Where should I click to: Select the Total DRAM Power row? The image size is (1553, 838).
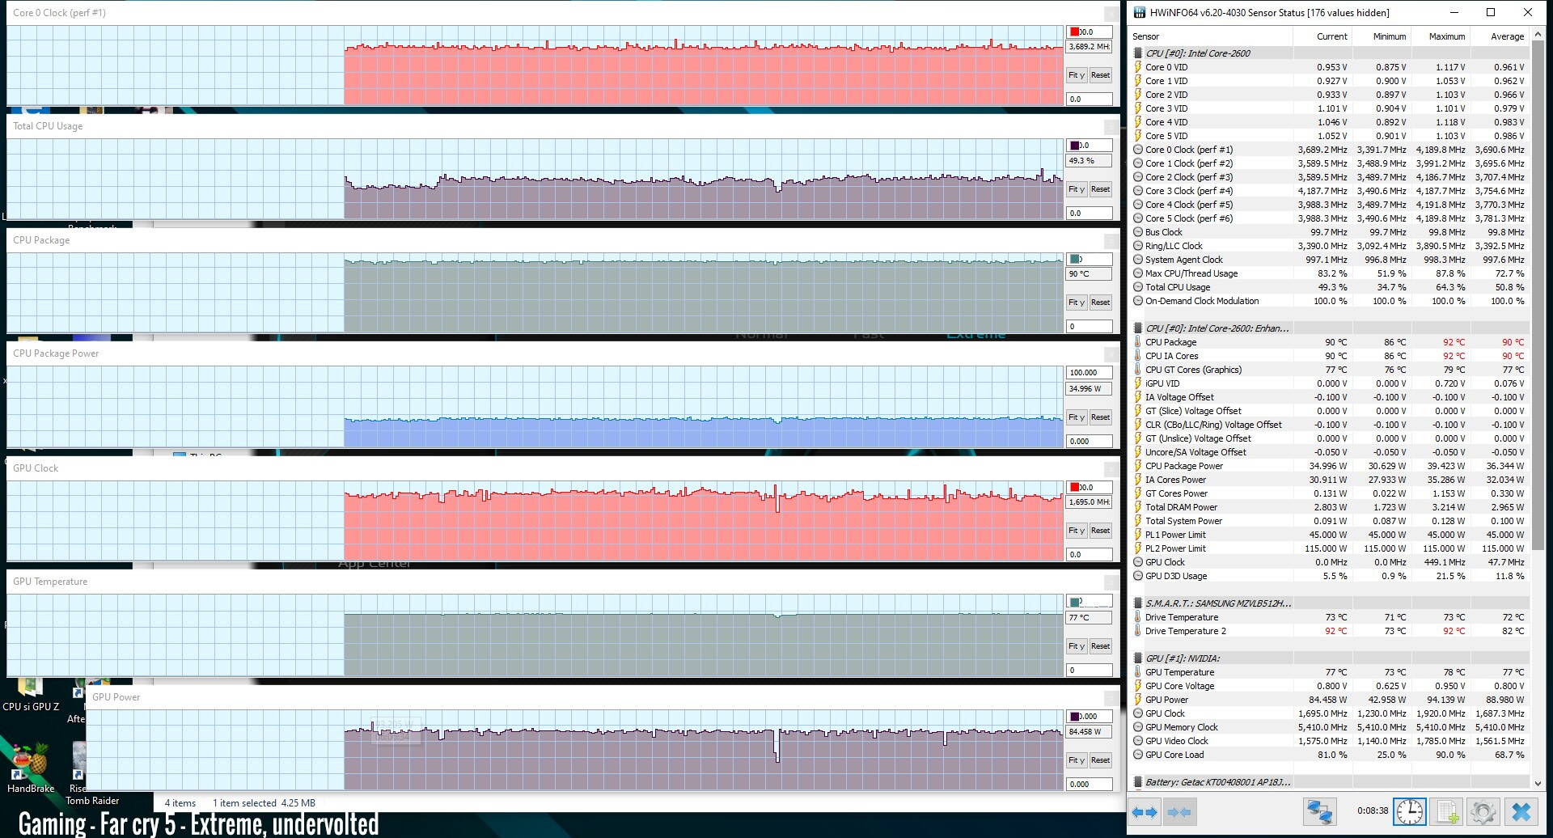tap(1330, 507)
